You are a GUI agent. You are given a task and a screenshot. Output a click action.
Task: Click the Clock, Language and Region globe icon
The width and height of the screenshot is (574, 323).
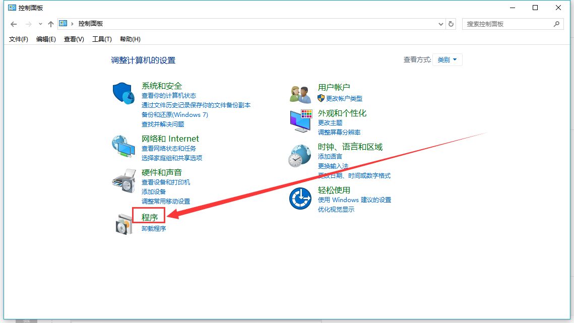(x=300, y=156)
